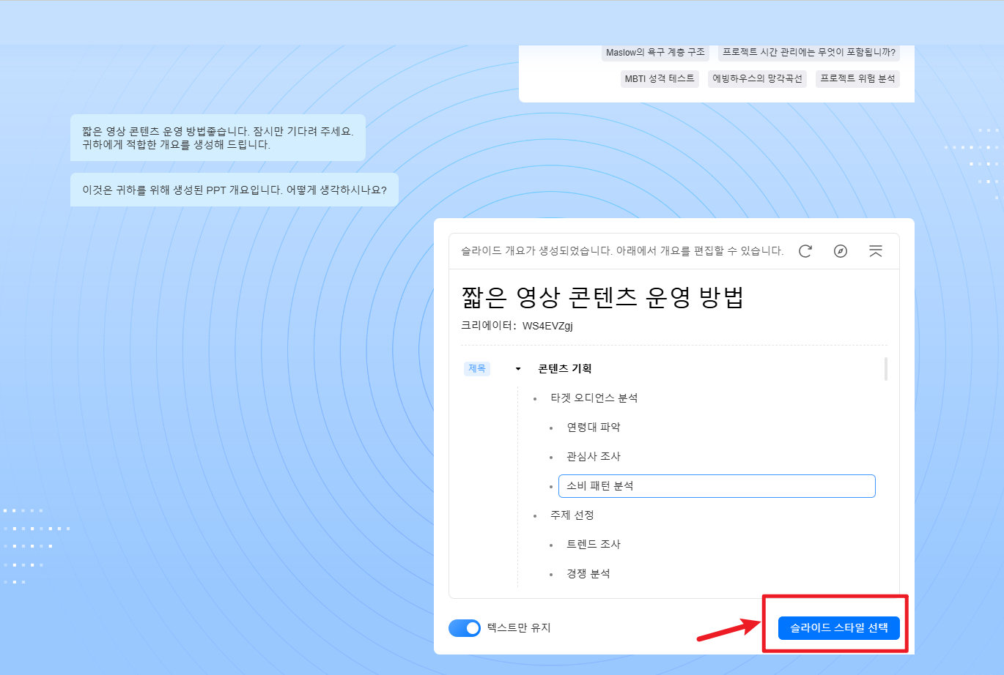The image size is (1004, 675).
Task: Click the 소비 패턴 분석 input field
Action: (x=717, y=486)
